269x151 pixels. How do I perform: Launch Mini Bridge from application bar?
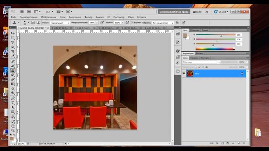[29, 12]
